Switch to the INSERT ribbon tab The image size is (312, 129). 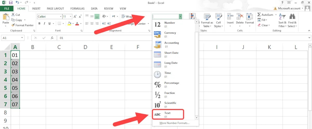pyautogui.click(x=36, y=9)
